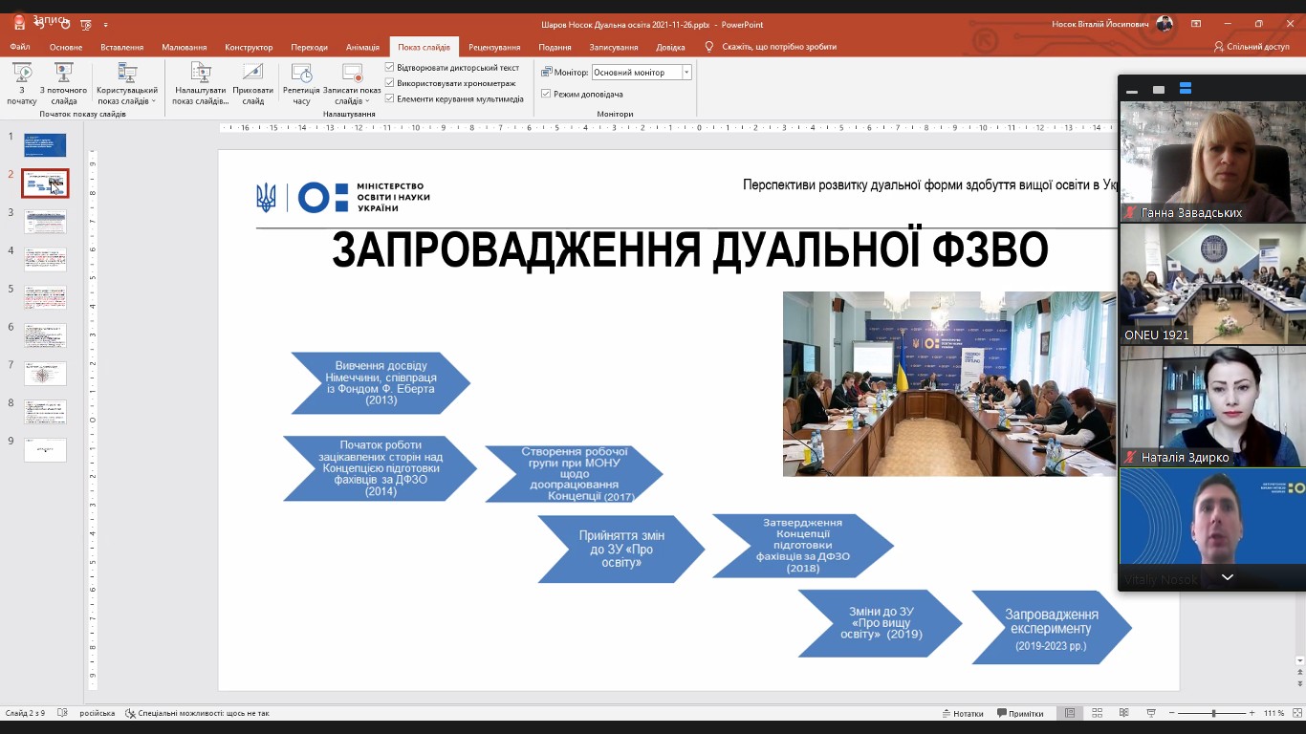Select slide 4 thumbnail

45,259
